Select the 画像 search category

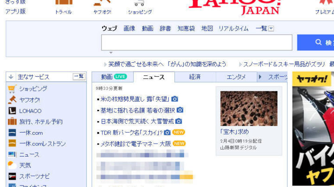click(129, 29)
